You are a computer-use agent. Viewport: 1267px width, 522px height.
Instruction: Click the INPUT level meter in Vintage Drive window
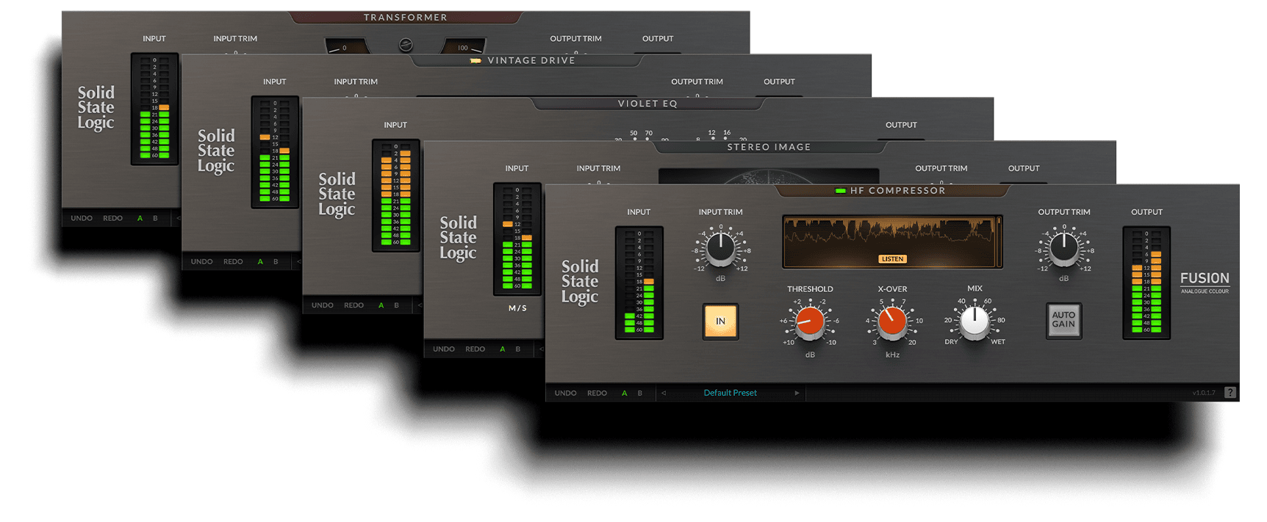pos(275,152)
